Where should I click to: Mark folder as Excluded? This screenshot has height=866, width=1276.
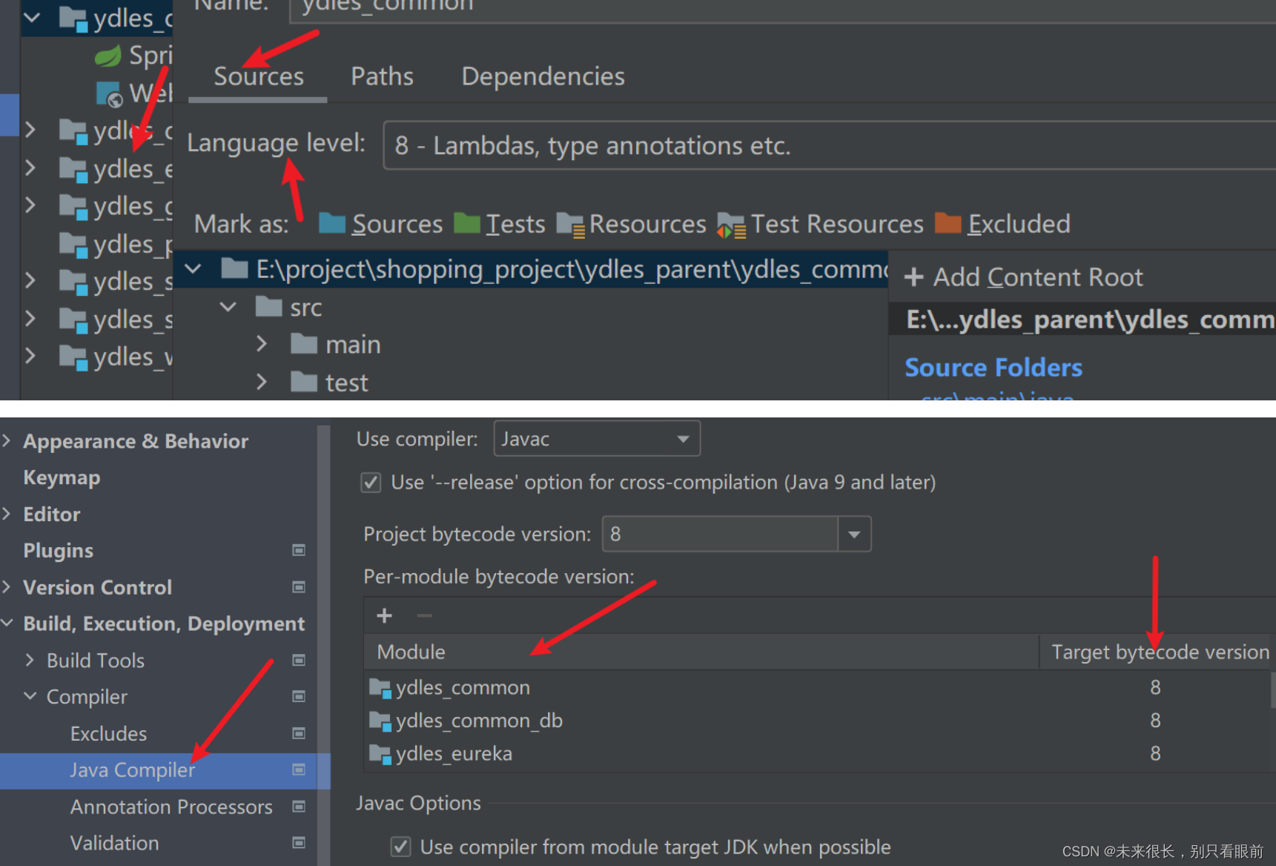click(x=1002, y=224)
